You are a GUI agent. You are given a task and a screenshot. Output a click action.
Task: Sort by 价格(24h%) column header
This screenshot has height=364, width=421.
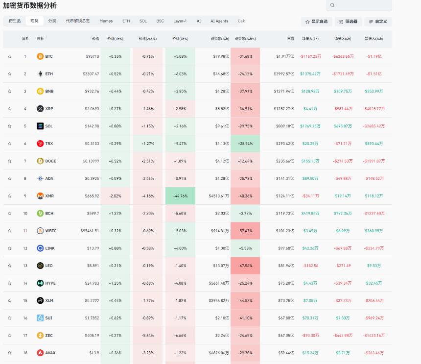pos(148,39)
